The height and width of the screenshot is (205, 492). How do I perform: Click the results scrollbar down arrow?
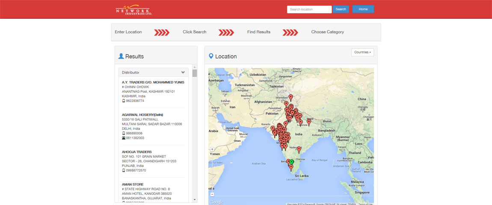(x=195, y=199)
